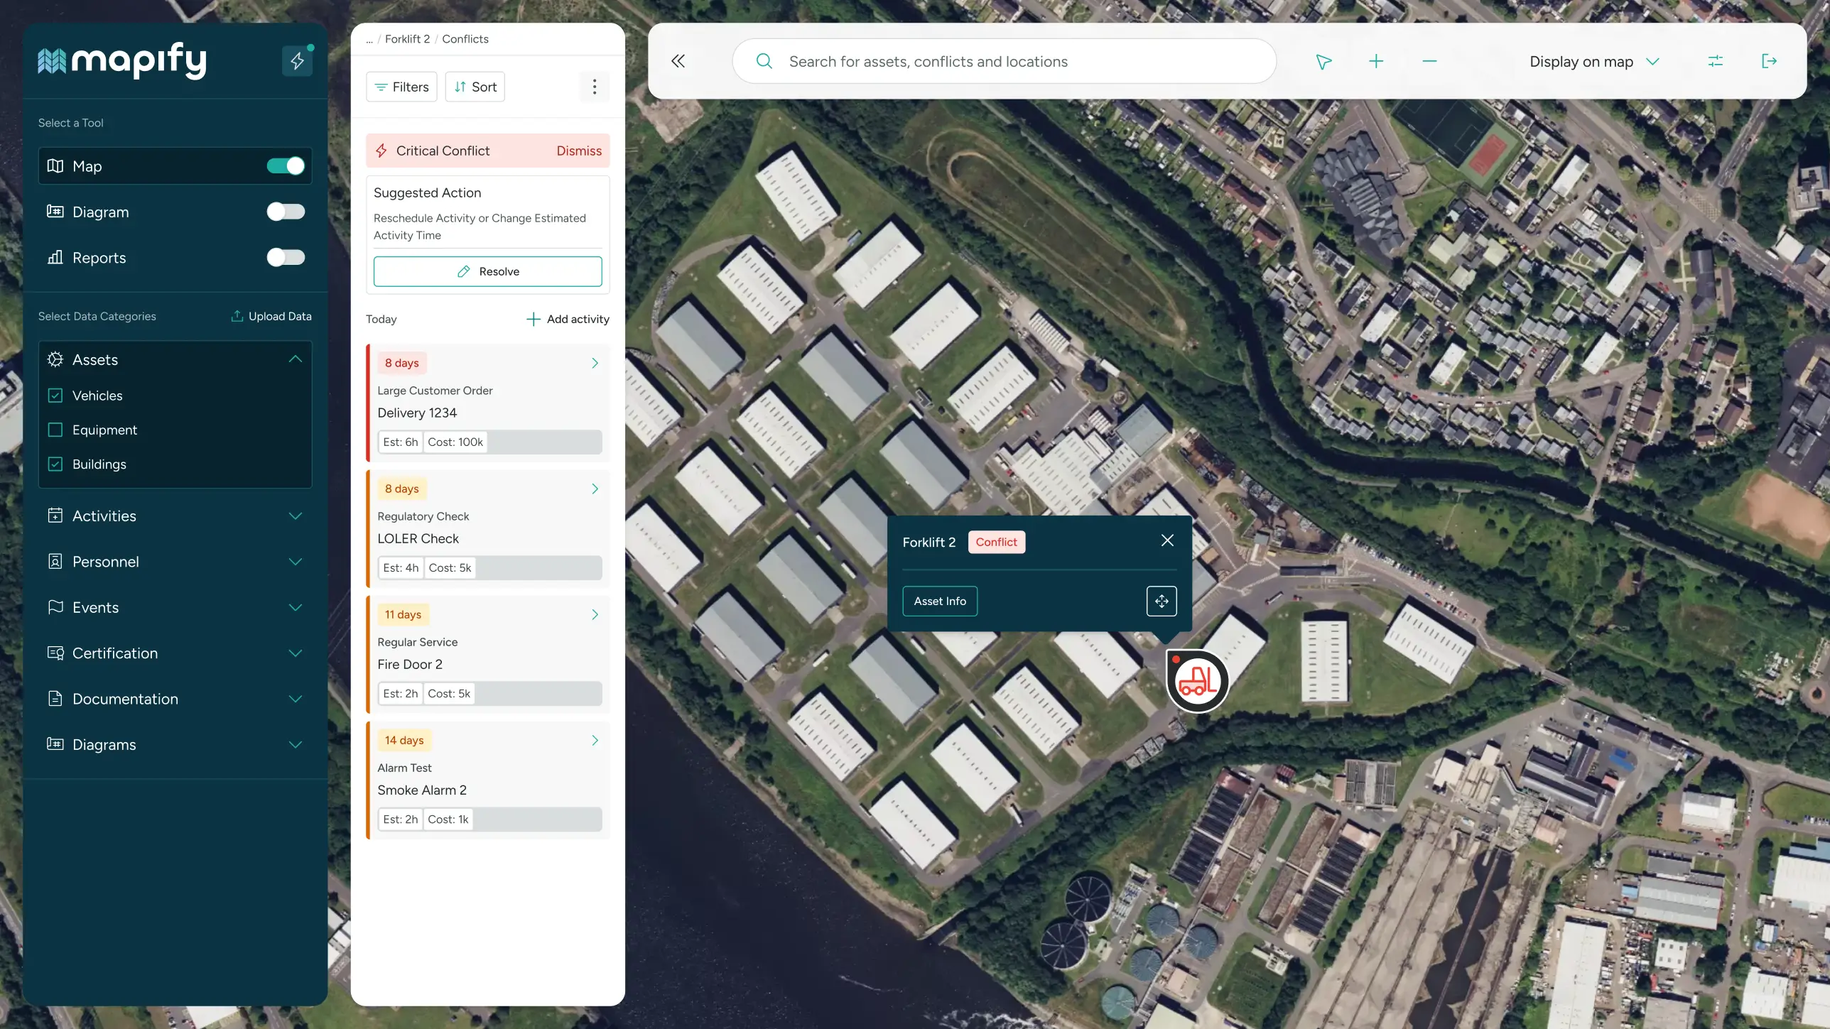Image resolution: width=1830 pixels, height=1029 pixels.
Task: Check the Equipment checkbox
Action: tap(55, 430)
